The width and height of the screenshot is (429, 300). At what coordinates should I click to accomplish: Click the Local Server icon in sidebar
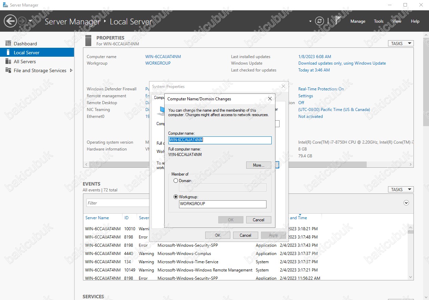click(x=8, y=53)
